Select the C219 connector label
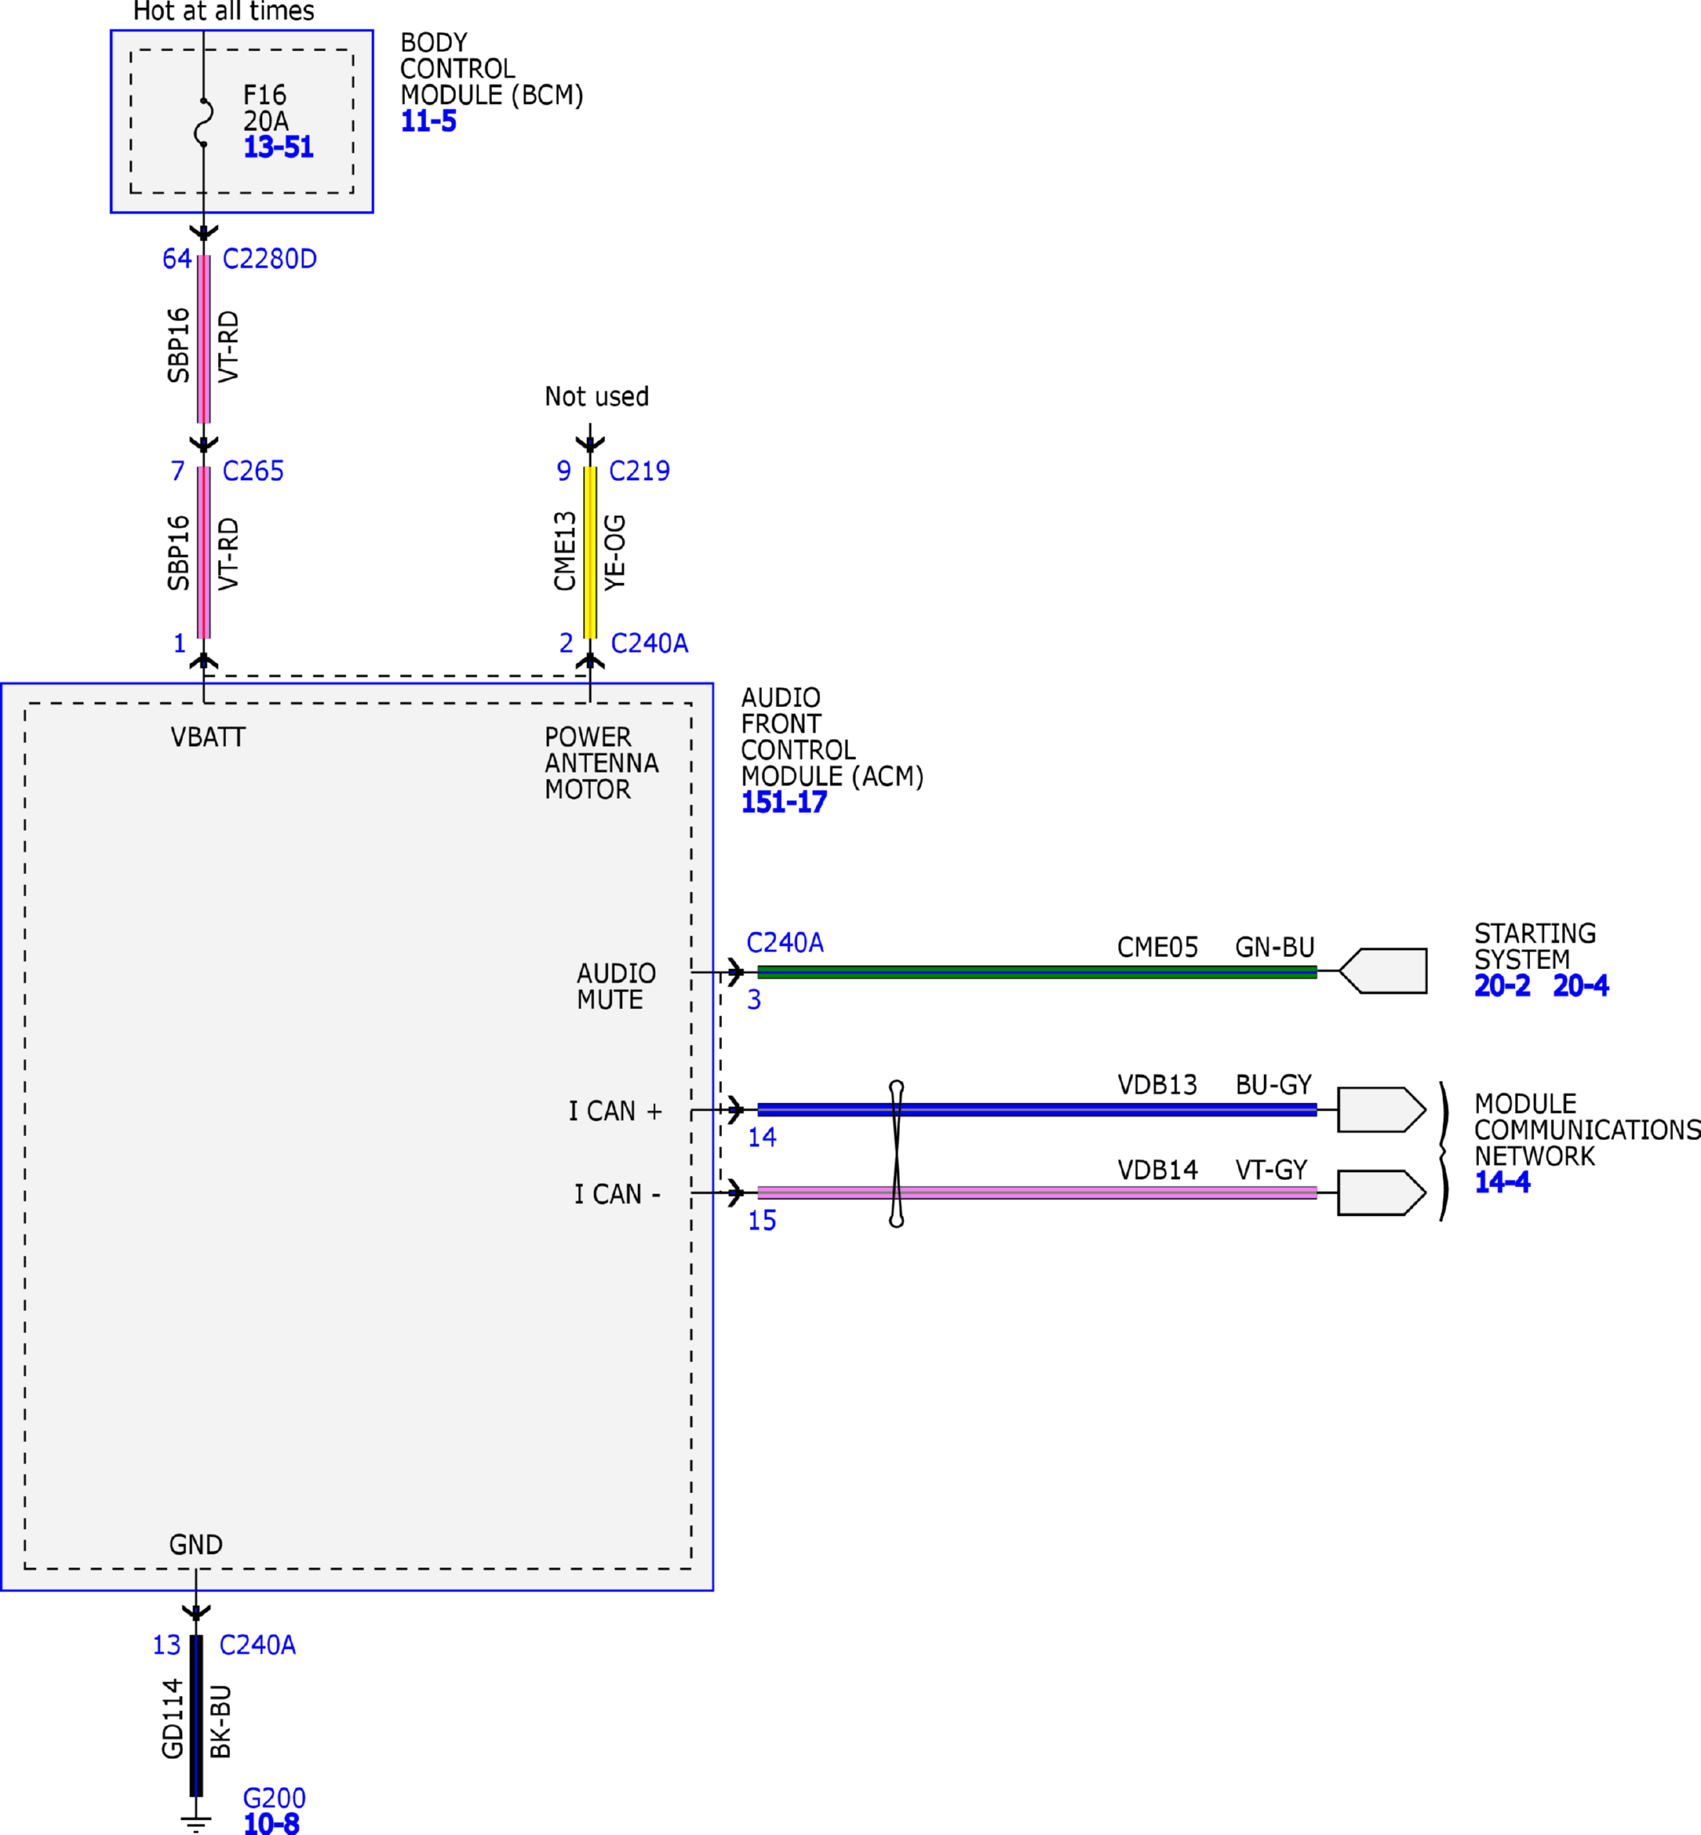 coord(640,471)
